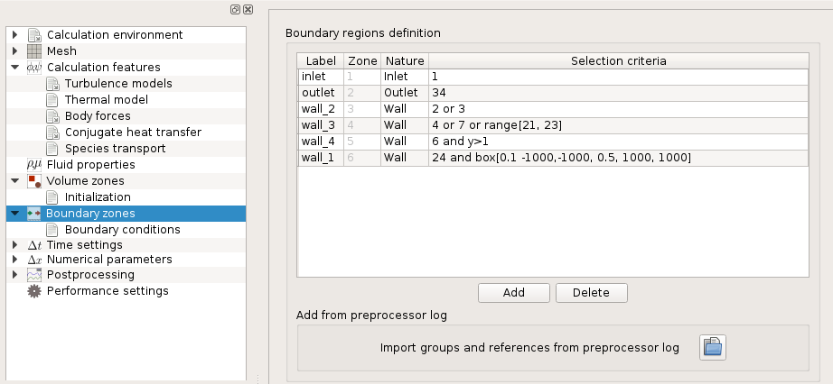Image resolution: width=833 pixels, height=384 pixels.
Task: Click the "6 and y>1" selection criteria
Action: tap(618, 142)
